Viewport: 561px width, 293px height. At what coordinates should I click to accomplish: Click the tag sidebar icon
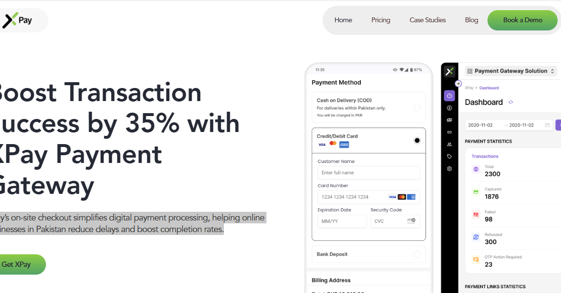tap(449, 157)
